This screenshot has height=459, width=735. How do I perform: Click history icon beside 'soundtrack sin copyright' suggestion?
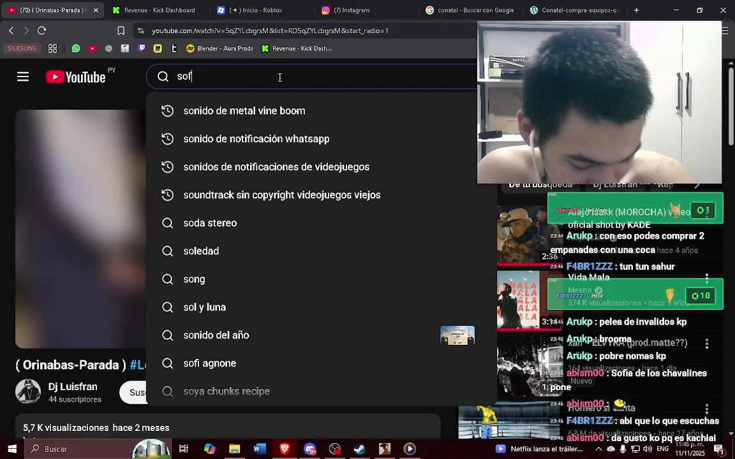pos(167,195)
